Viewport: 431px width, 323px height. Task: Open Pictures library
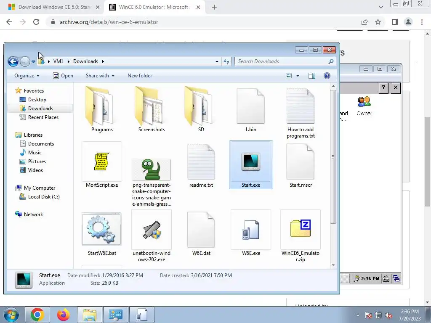coord(32,161)
